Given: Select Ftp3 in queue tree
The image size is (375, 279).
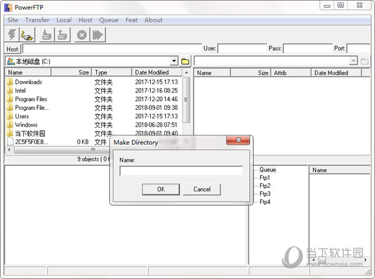Looking at the screenshot, I should pyautogui.click(x=265, y=193).
